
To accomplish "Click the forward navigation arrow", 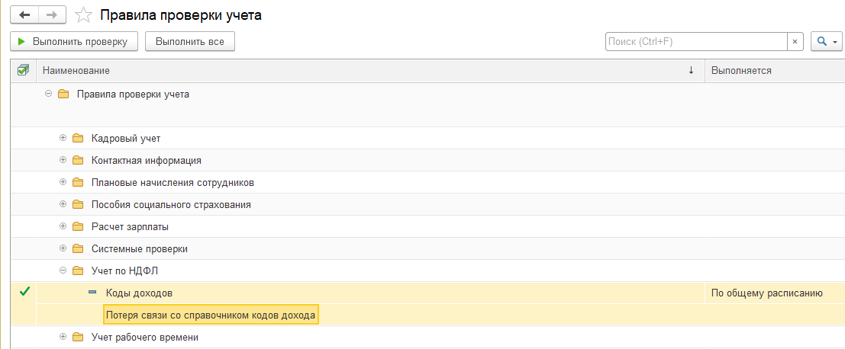I will coord(52,15).
